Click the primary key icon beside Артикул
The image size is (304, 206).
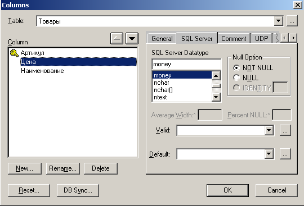(14, 53)
